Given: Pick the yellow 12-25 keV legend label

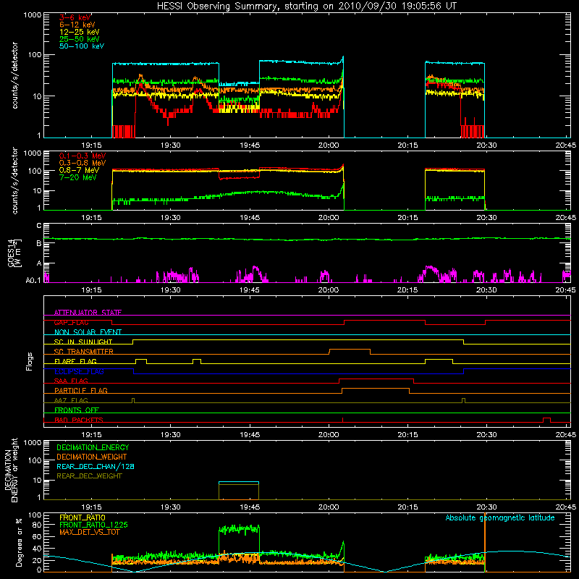Looking at the screenshot, I should (x=80, y=32).
